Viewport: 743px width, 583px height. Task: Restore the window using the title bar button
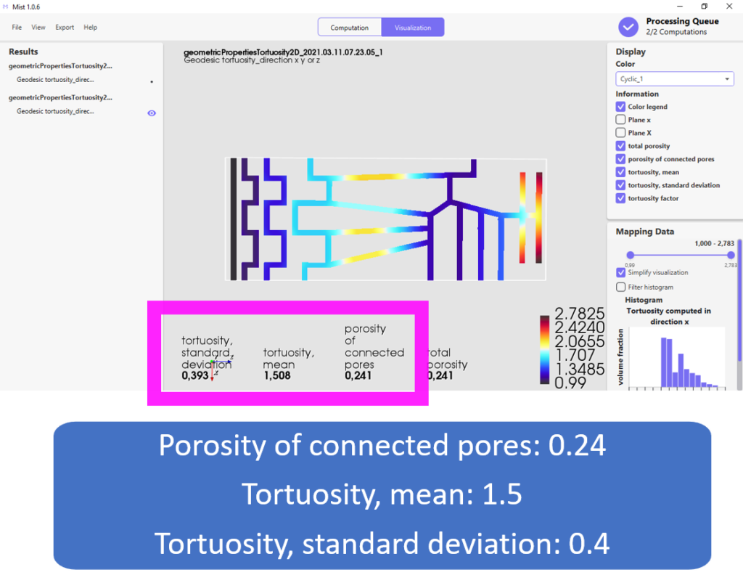click(x=704, y=7)
